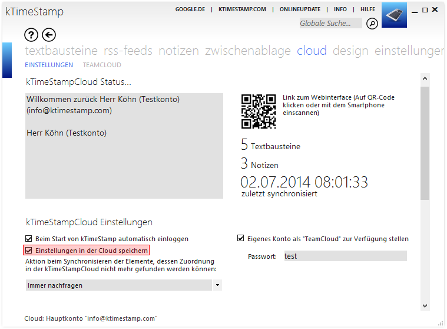This screenshot has width=447, height=329.
Task: Switch to the textbausteine section
Action: (x=61, y=51)
